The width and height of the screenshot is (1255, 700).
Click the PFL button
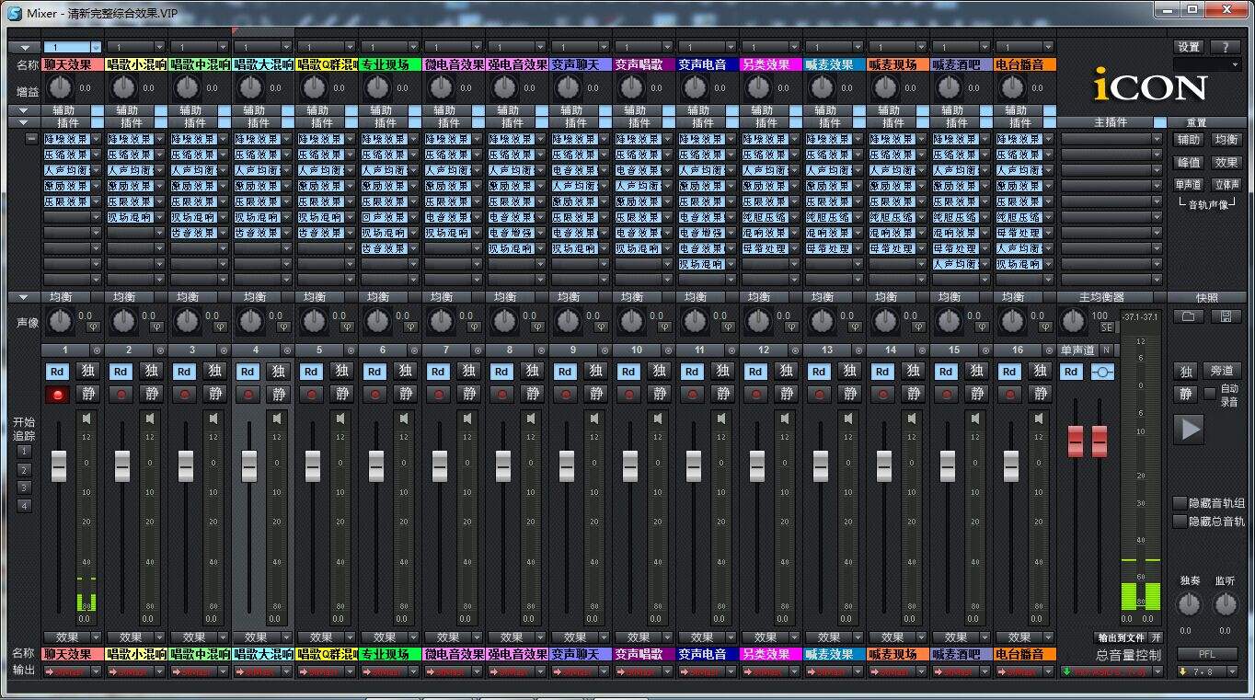(x=1207, y=654)
